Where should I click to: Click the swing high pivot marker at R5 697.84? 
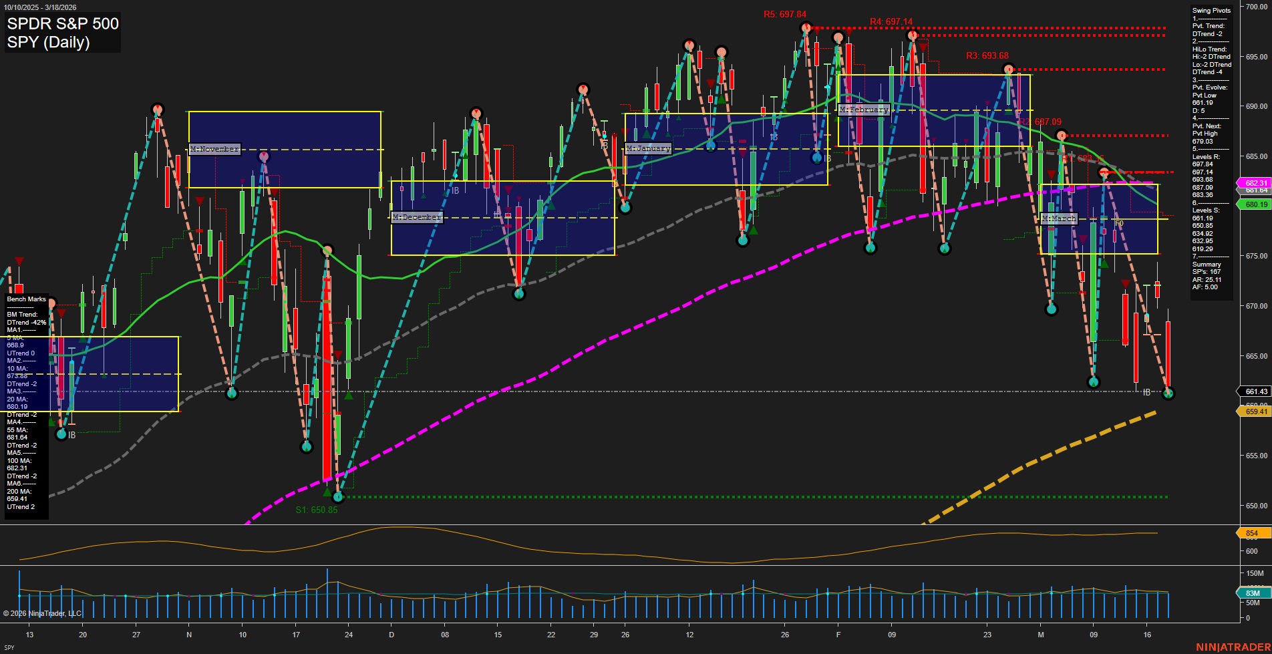click(806, 28)
